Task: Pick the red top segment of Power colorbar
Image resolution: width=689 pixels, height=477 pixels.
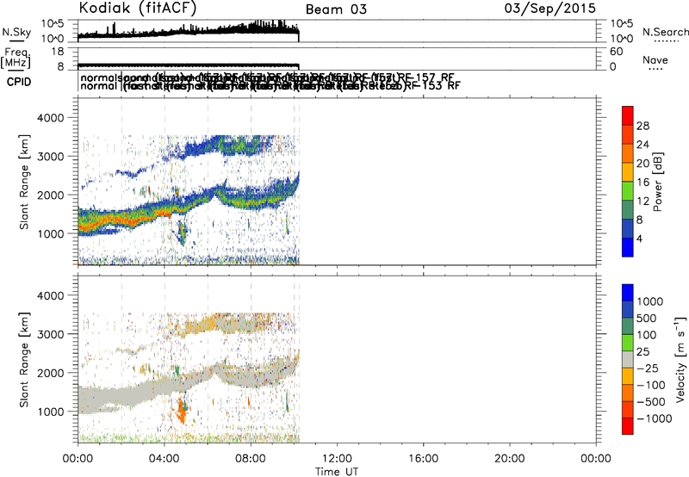Action: [x=628, y=116]
